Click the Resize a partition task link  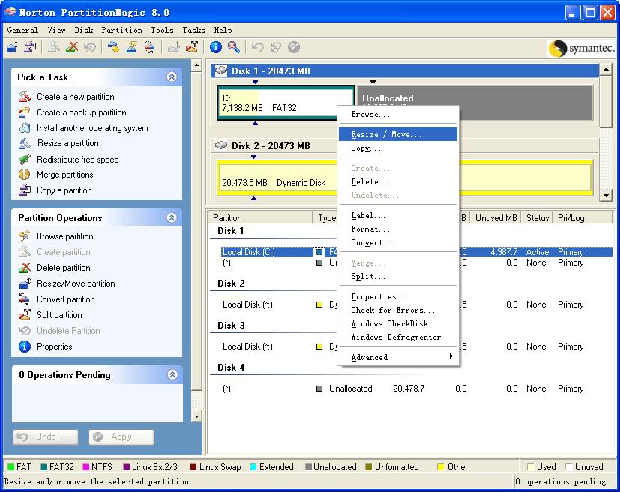(x=67, y=143)
